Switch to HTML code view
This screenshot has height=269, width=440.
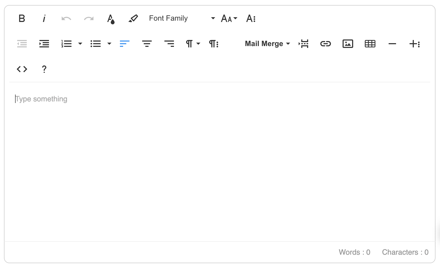coord(22,69)
